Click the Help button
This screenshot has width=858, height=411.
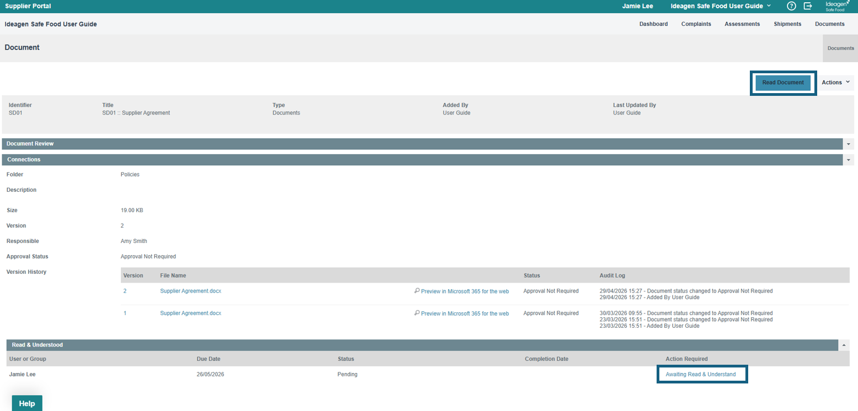click(x=27, y=403)
